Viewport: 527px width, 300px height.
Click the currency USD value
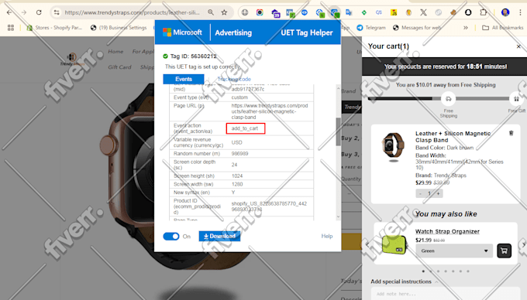(236, 142)
